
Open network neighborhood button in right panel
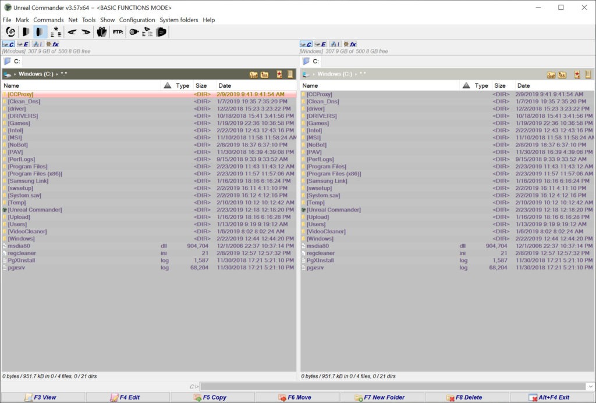point(335,44)
